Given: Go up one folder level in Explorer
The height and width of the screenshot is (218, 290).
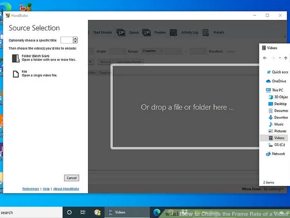Looking at the screenshot, I should coord(285,58).
